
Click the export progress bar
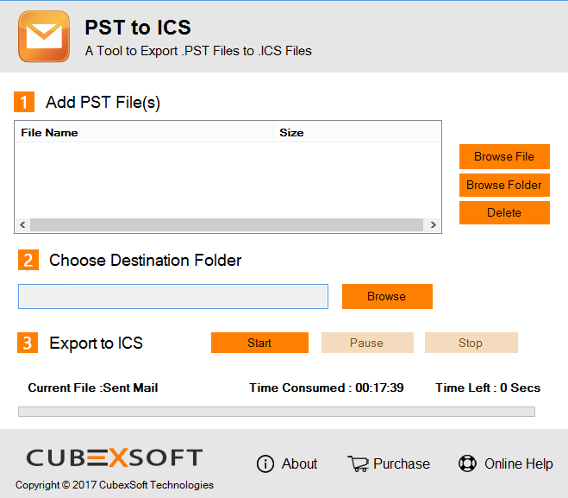tap(277, 412)
